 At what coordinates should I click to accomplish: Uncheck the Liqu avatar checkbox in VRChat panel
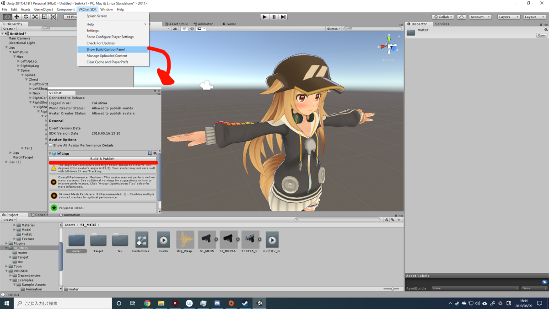click(x=59, y=153)
